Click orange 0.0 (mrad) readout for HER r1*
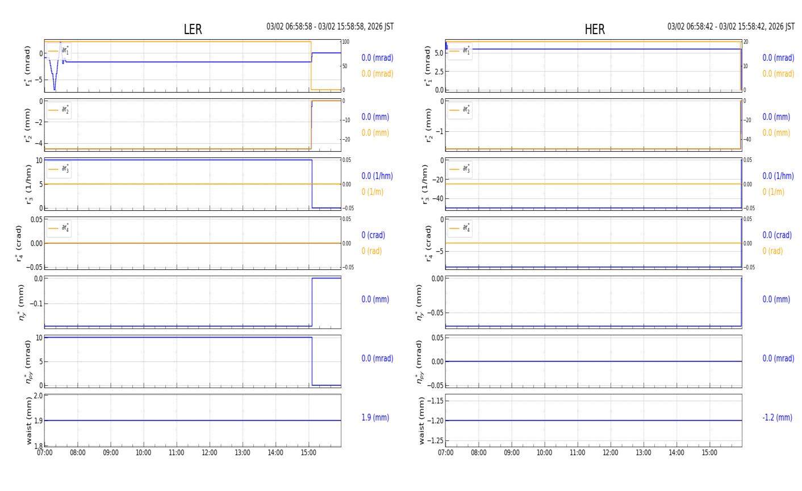 click(778, 74)
